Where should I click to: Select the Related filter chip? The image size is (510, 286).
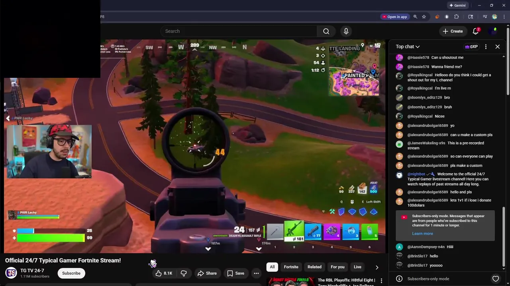click(x=314, y=267)
